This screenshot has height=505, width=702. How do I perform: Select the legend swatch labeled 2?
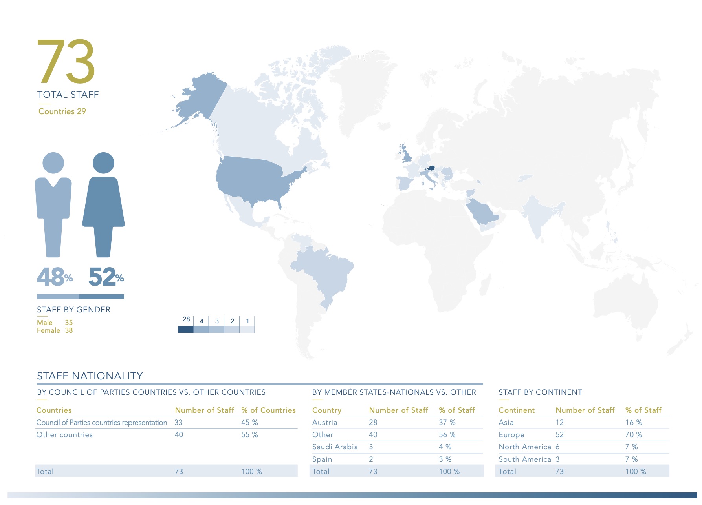tap(231, 329)
